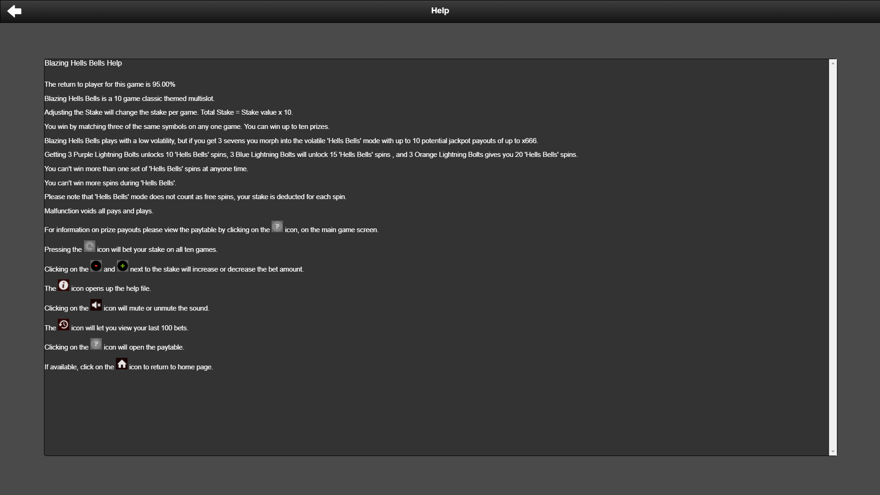Click the scrollbar down arrow in the help panel
880x495 pixels.
[833, 451]
